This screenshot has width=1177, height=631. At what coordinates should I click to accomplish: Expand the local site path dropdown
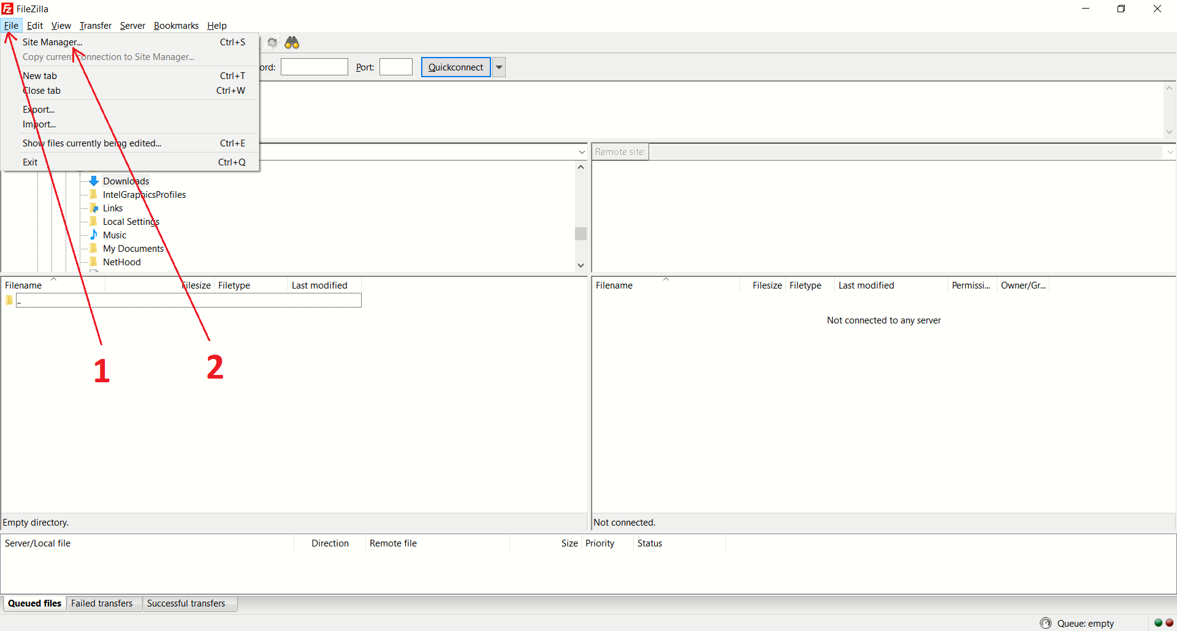582,152
